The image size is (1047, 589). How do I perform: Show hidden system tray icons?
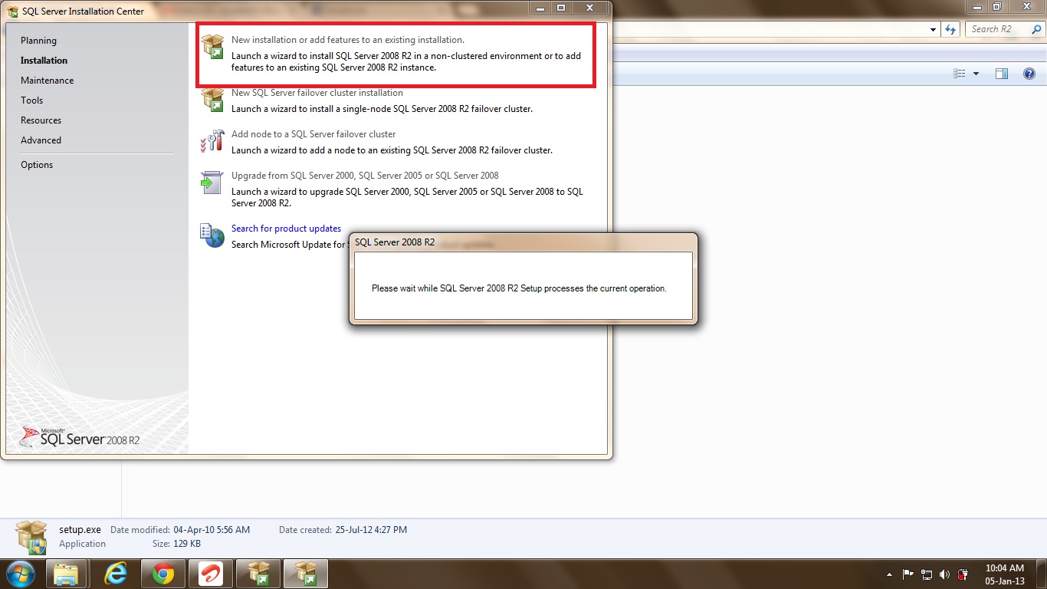tap(889, 574)
